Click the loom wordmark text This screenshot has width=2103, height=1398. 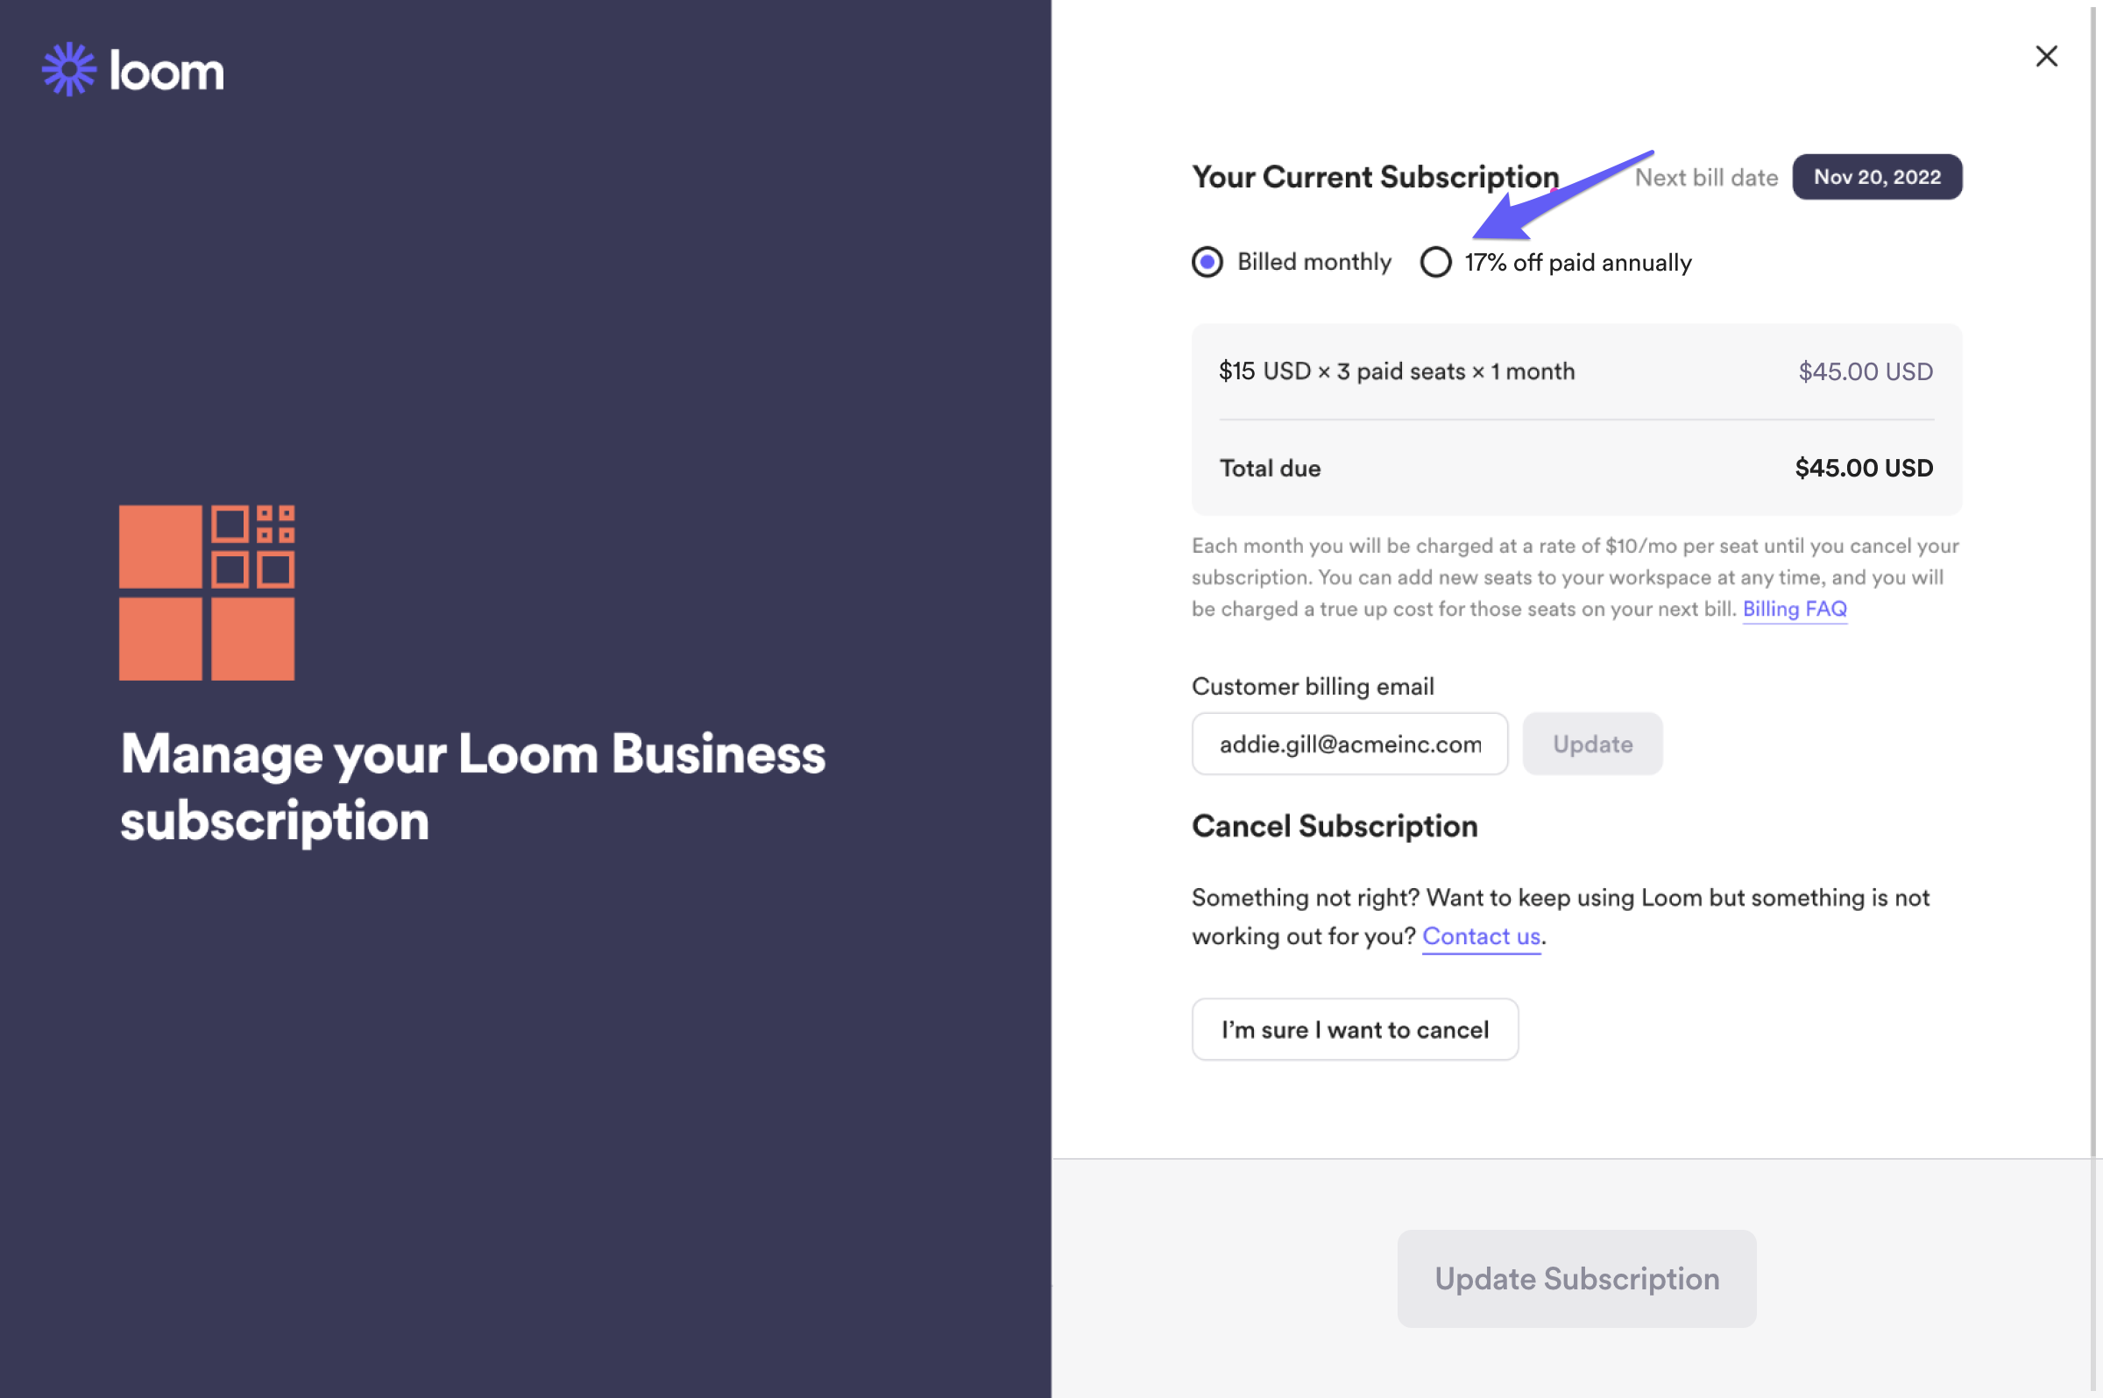click(166, 70)
